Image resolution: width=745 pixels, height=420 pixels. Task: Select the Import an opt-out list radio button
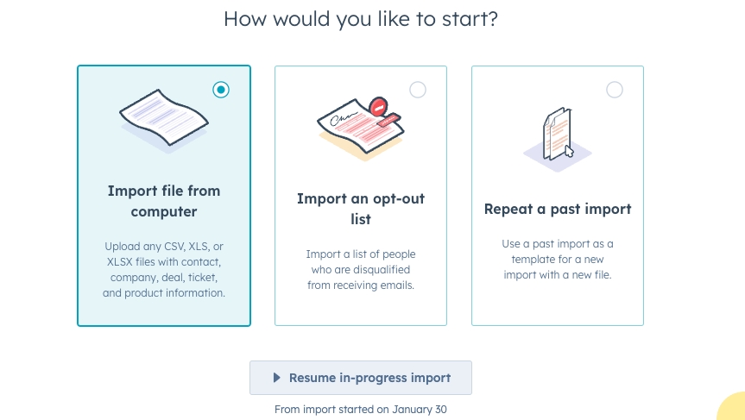tap(418, 90)
